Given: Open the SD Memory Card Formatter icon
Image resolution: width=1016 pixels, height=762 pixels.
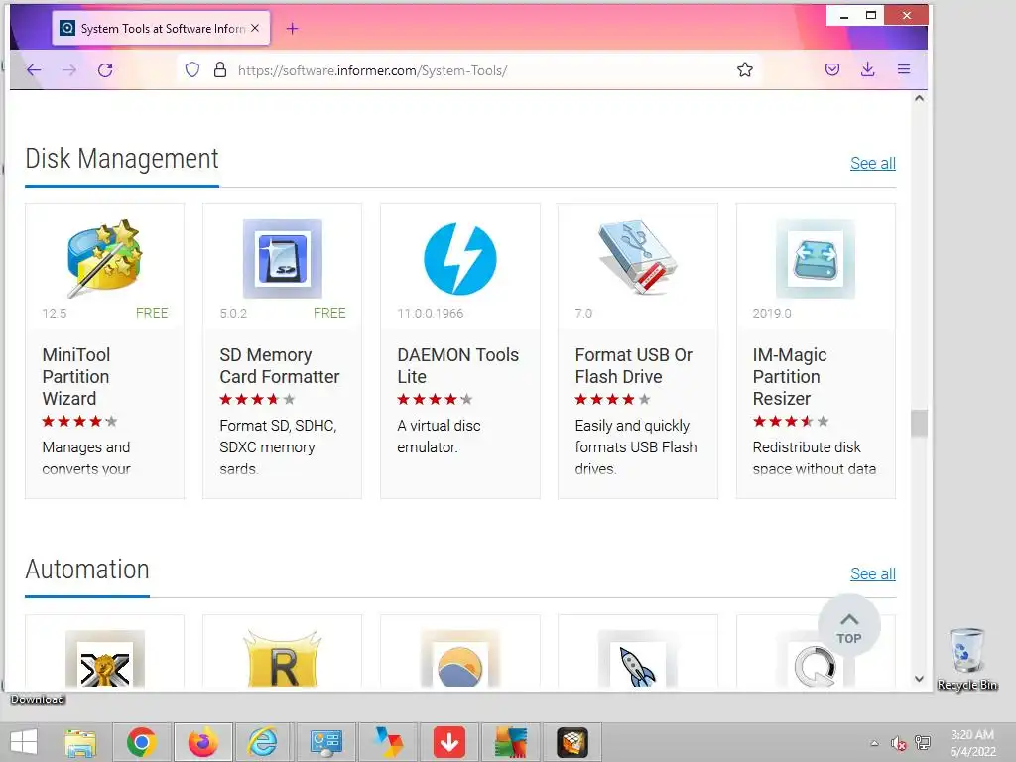Looking at the screenshot, I should 282,259.
